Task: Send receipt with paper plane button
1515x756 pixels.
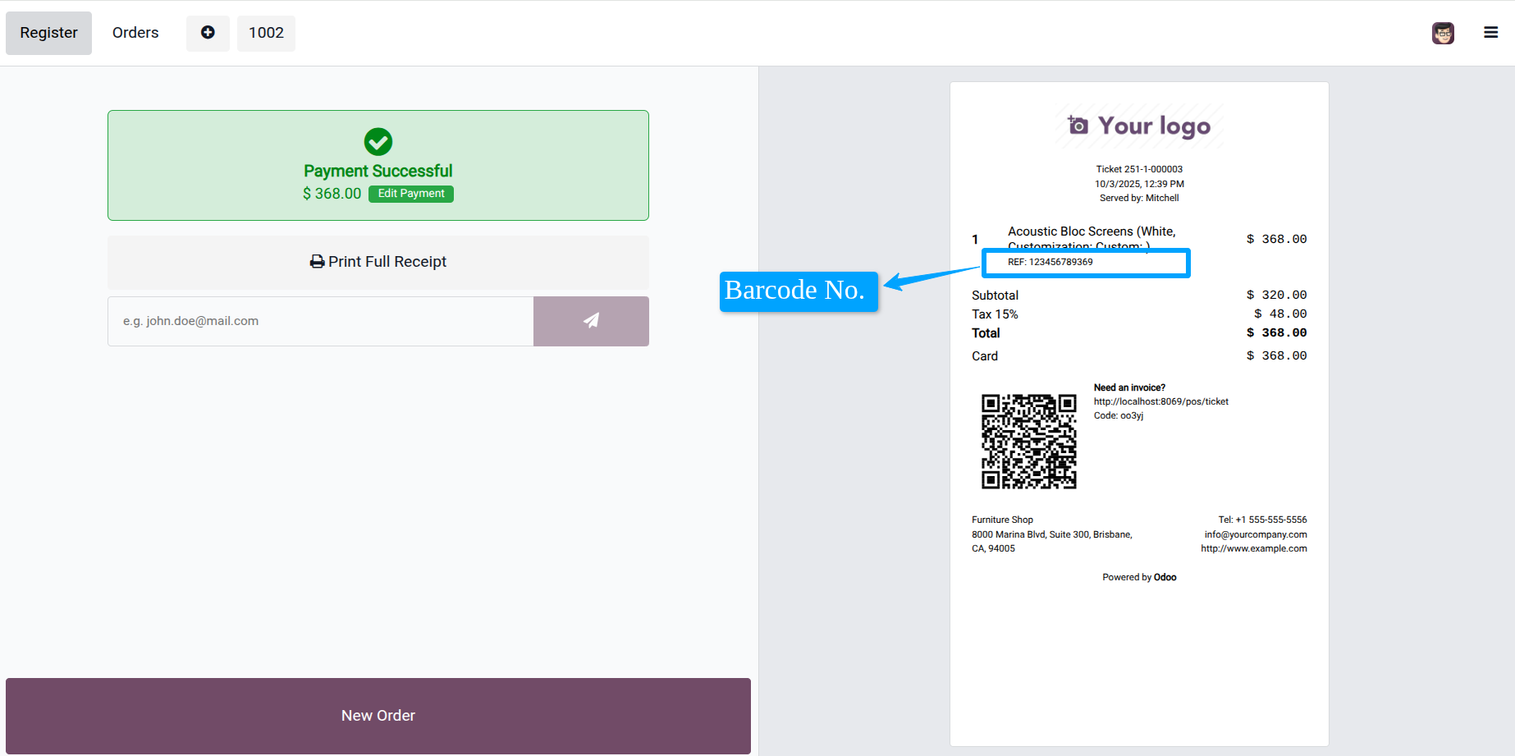Action: coord(591,321)
